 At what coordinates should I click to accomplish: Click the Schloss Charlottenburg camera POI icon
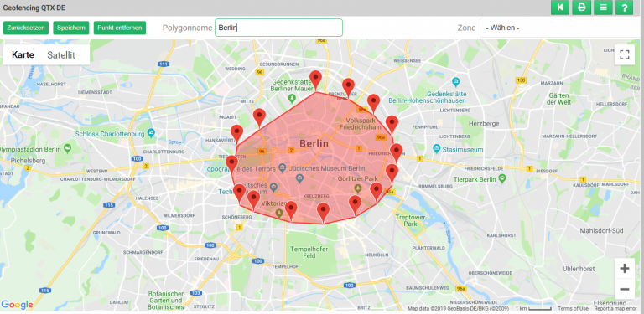152,133
